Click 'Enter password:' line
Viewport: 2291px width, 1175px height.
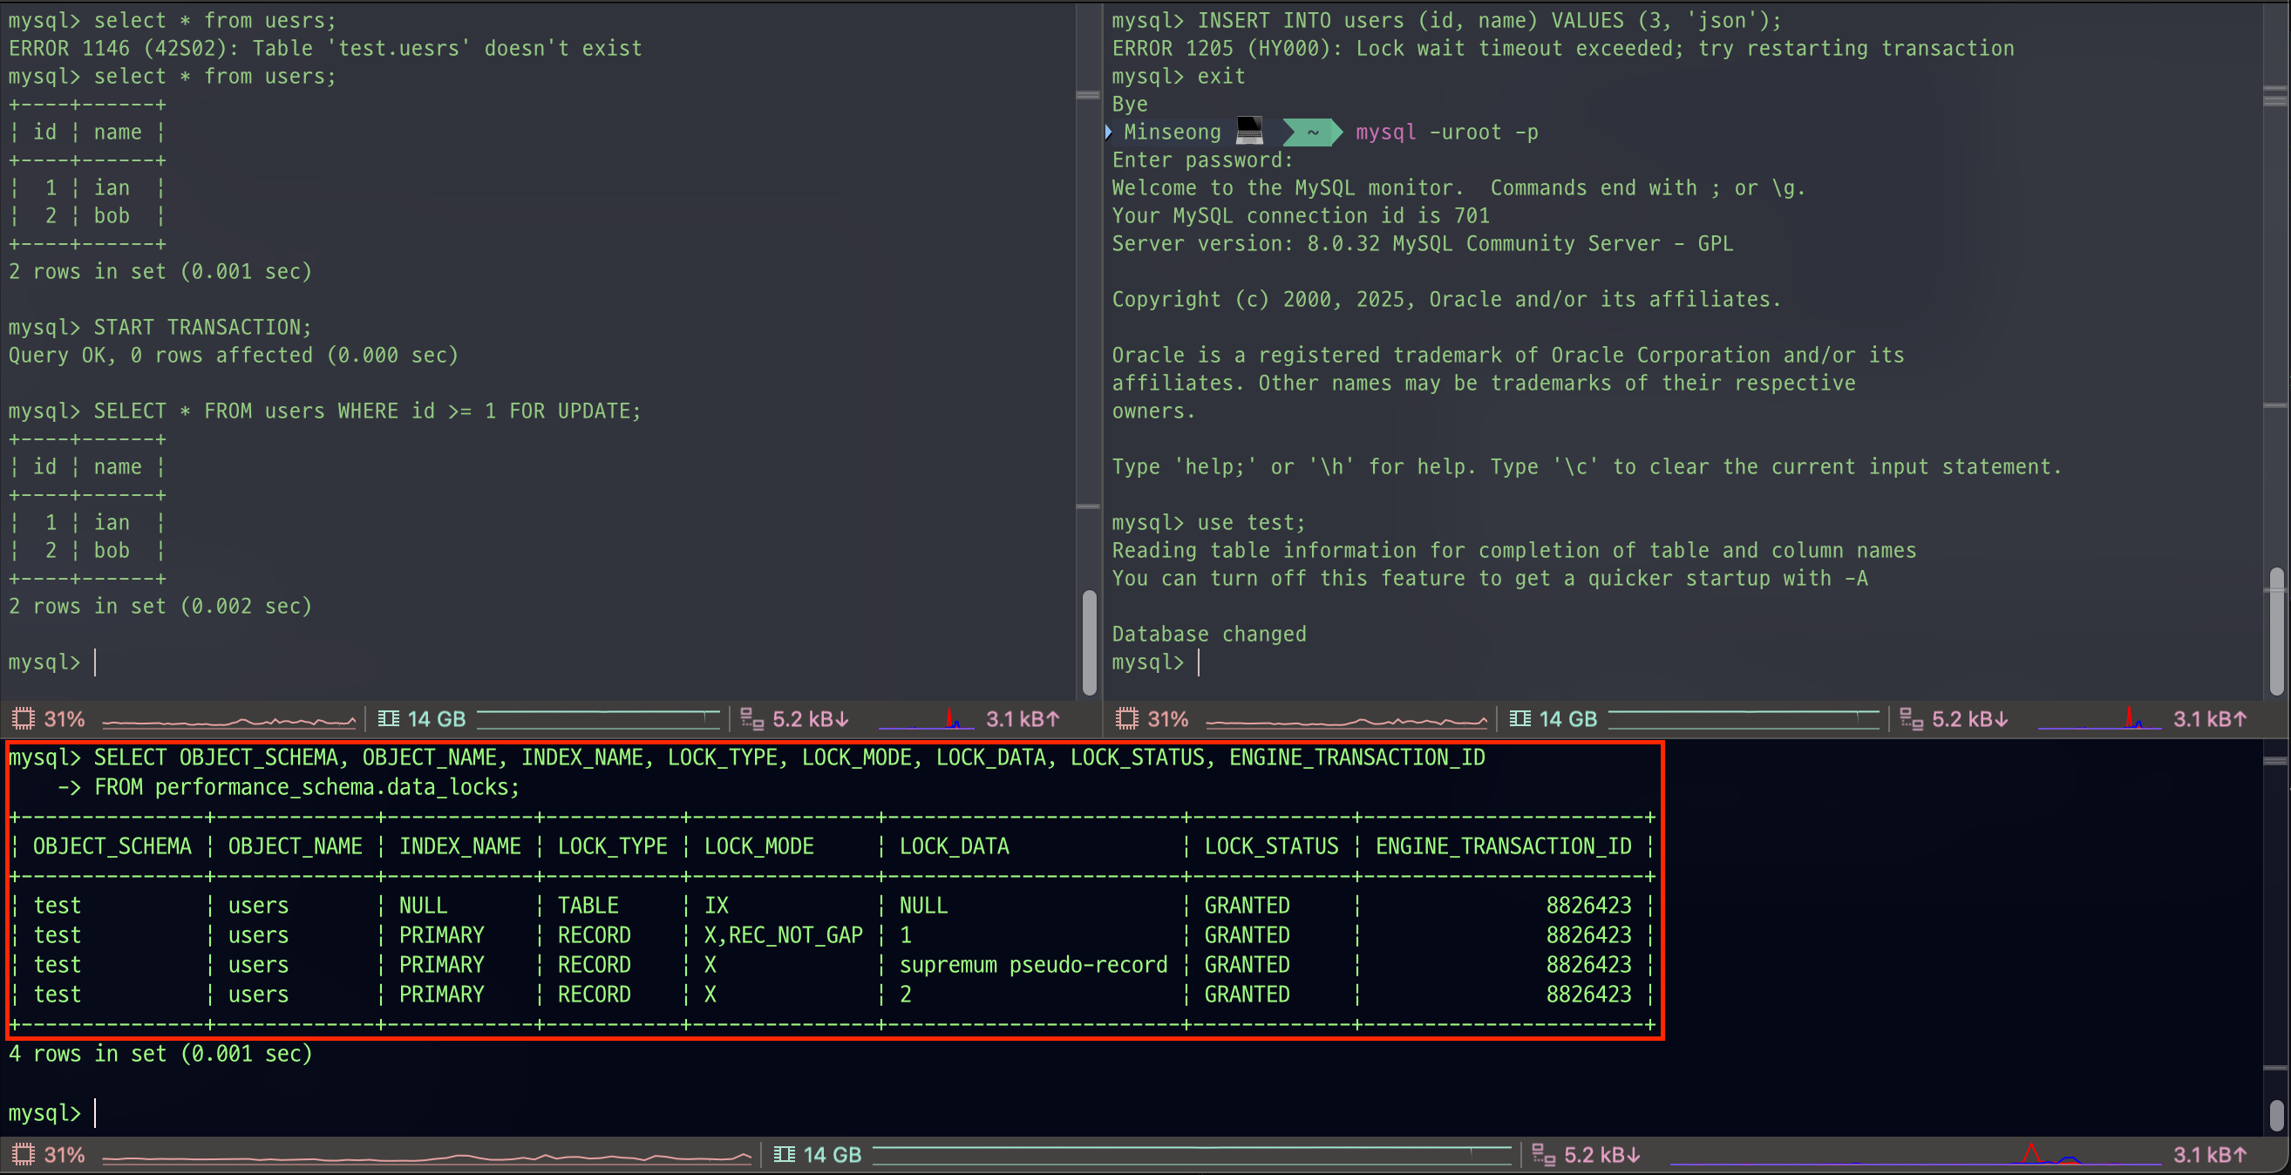pyautogui.click(x=1202, y=160)
